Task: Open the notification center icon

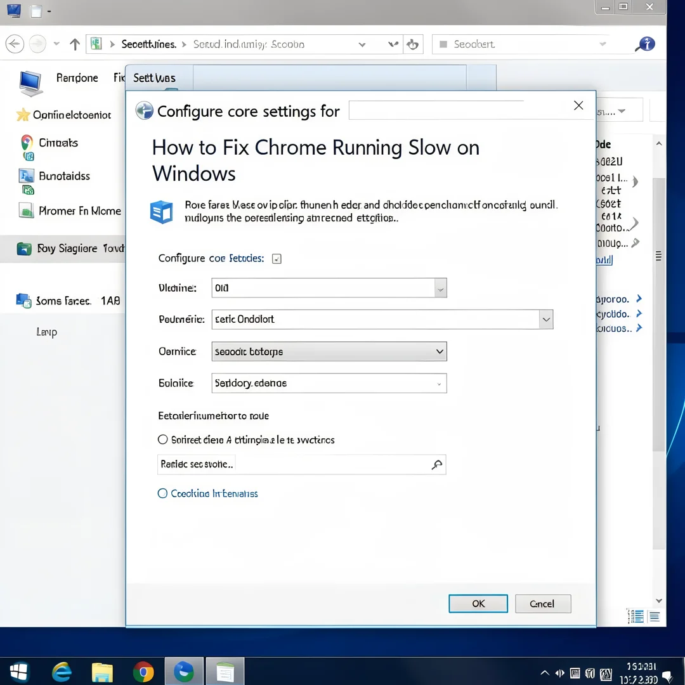Action: point(667,676)
